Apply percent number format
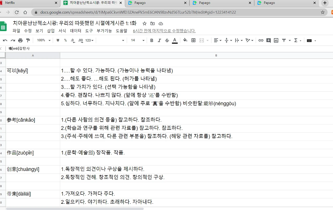Screen dimensions: 333x210 click(x=66, y=40)
